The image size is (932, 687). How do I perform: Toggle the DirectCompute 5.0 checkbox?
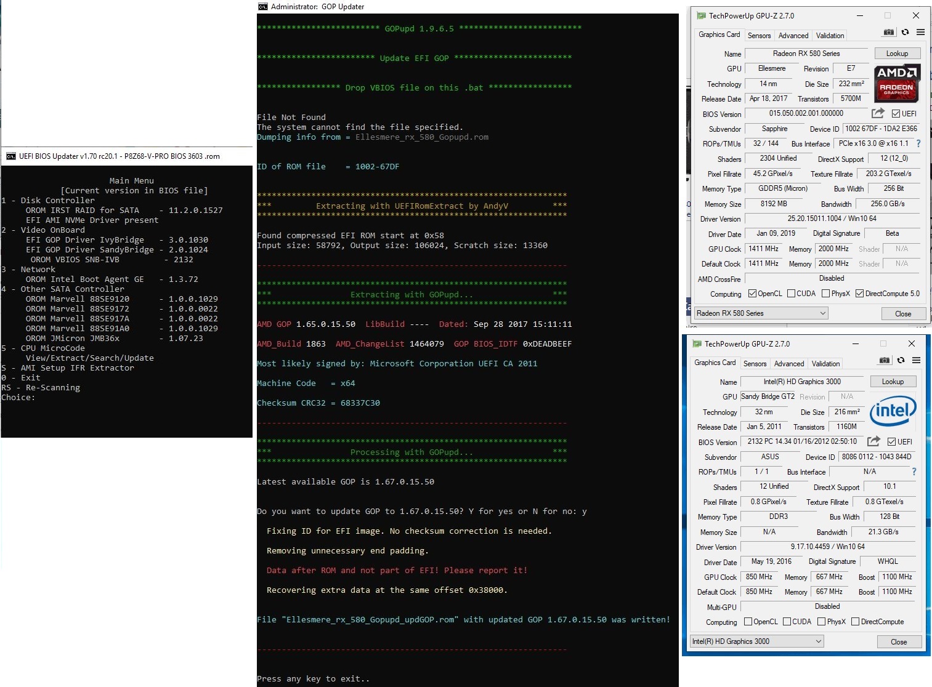pyautogui.click(x=859, y=294)
